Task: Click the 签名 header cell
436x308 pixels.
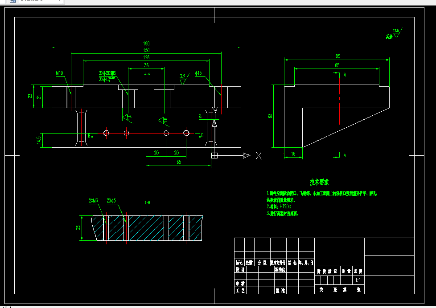Action: (x=292, y=263)
